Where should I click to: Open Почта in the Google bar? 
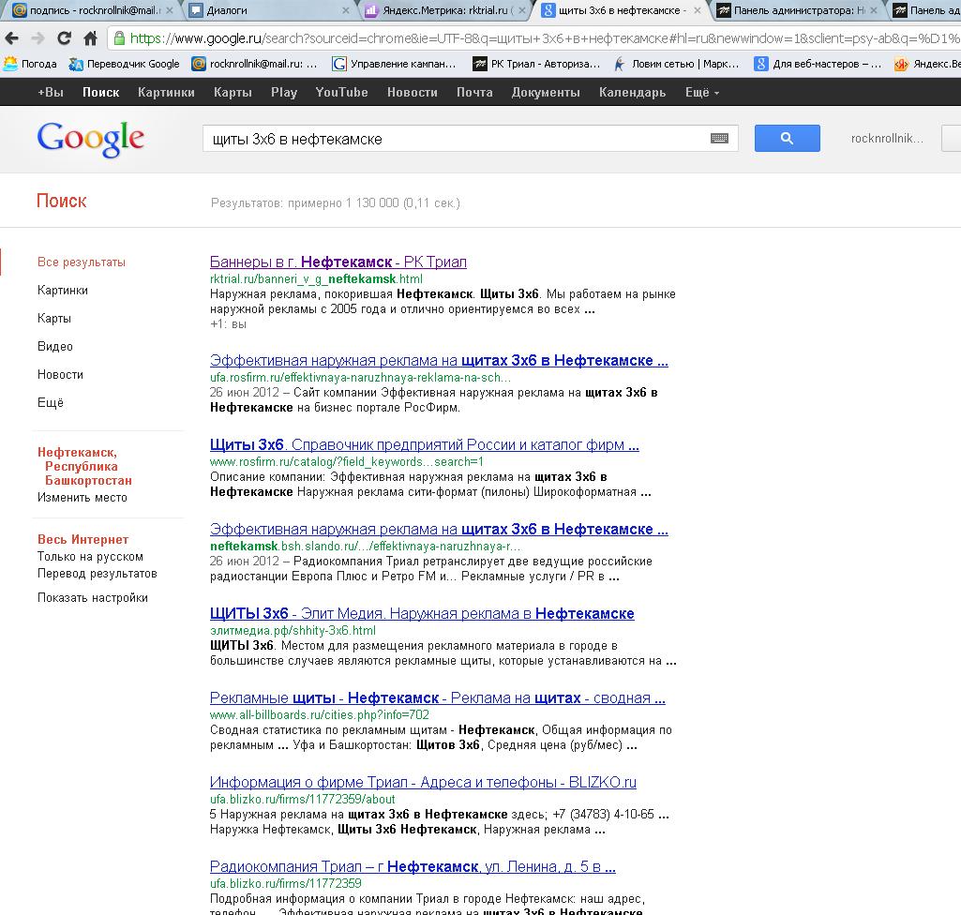(474, 93)
